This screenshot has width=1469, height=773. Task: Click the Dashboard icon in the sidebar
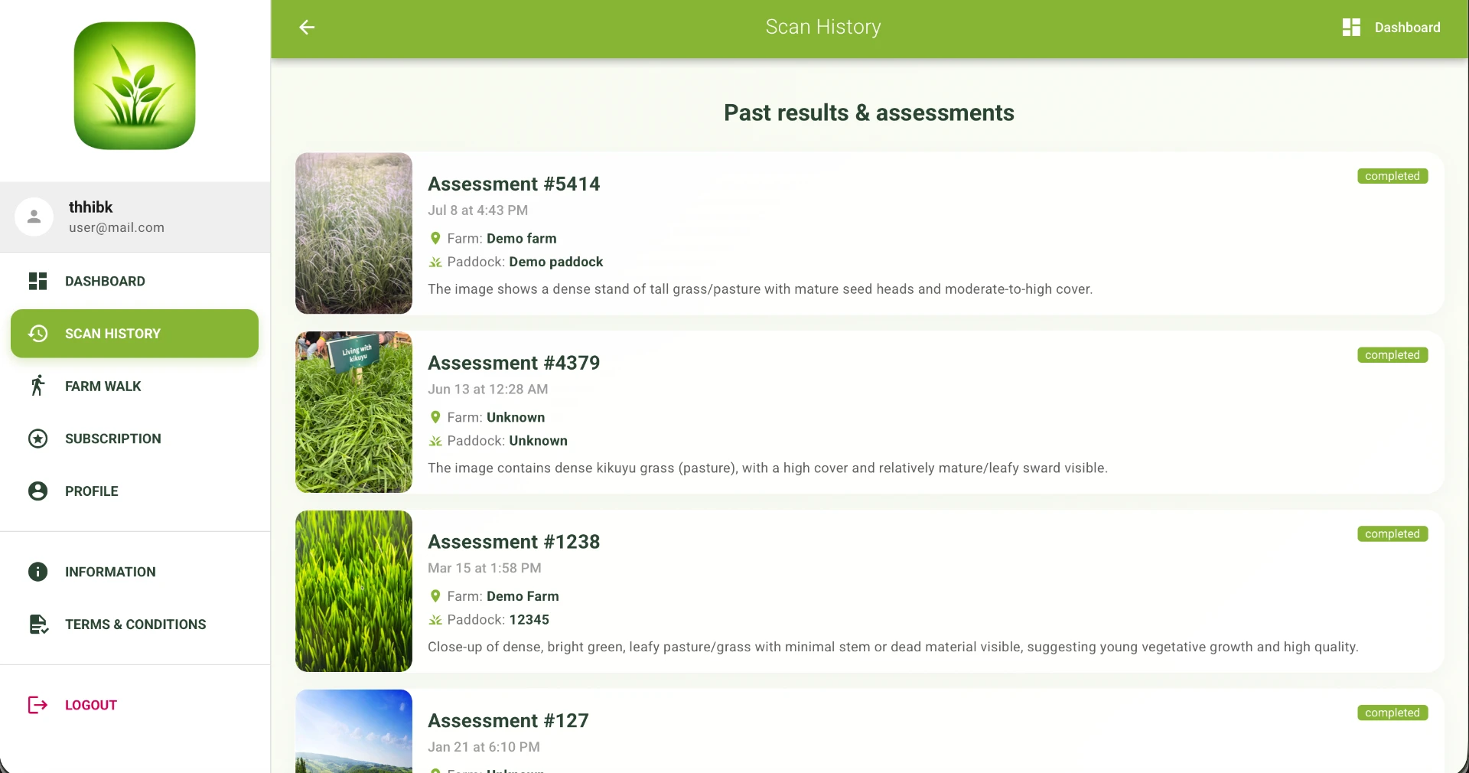pyautogui.click(x=37, y=281)
